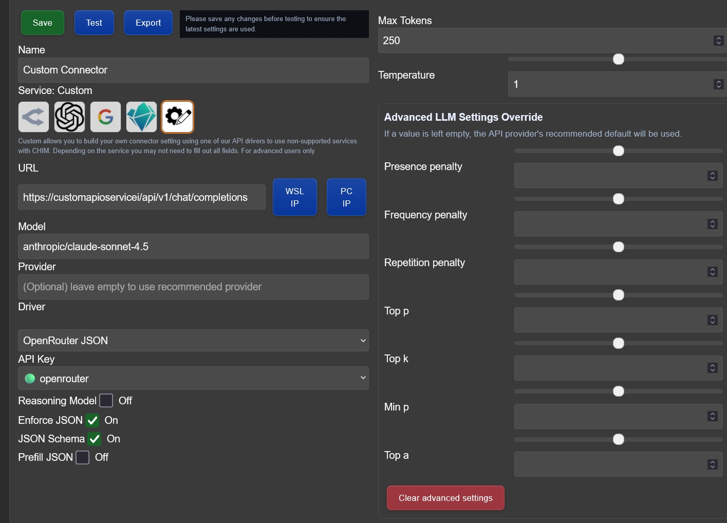Turn on the Prefill JSON checkbox

coord(83,458)
